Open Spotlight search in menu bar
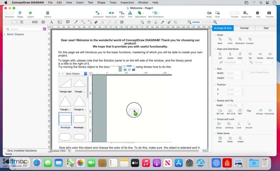Image resolution: width=280 pixels, height=171 pixels. coord(261,3)
